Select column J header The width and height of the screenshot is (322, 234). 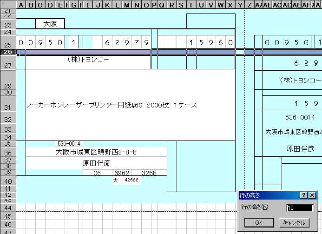click(98, 5)
